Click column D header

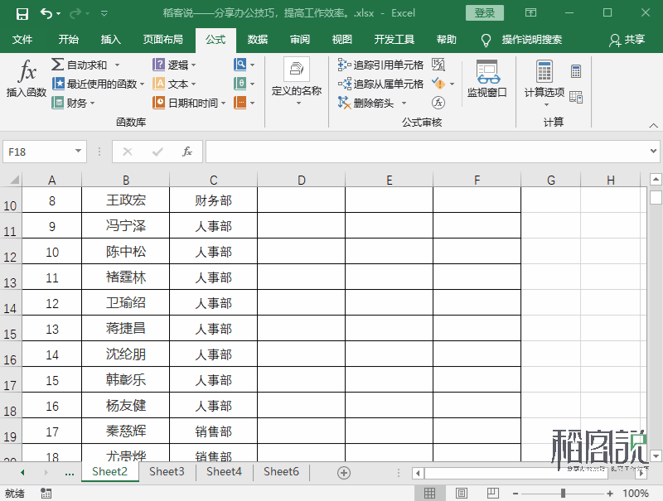pos(301,180)
